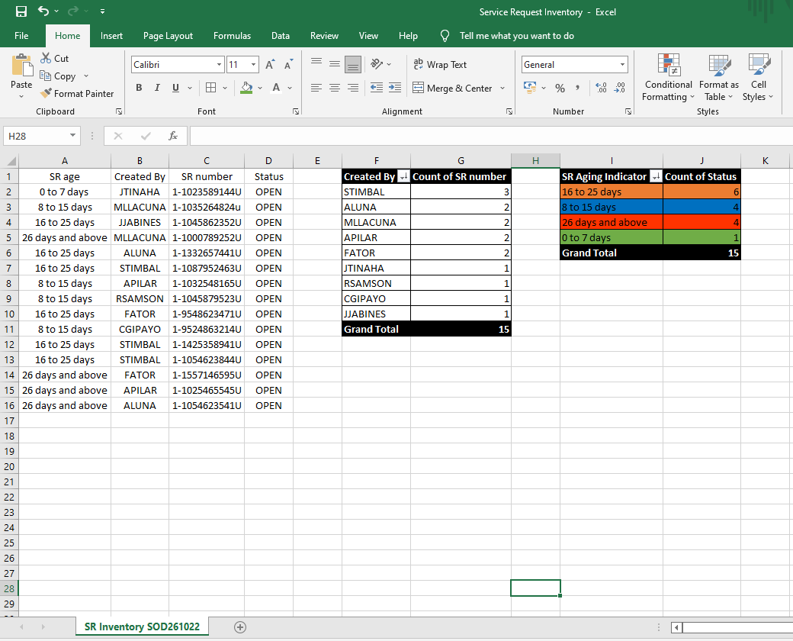Toggle Merge & Center

452,88
